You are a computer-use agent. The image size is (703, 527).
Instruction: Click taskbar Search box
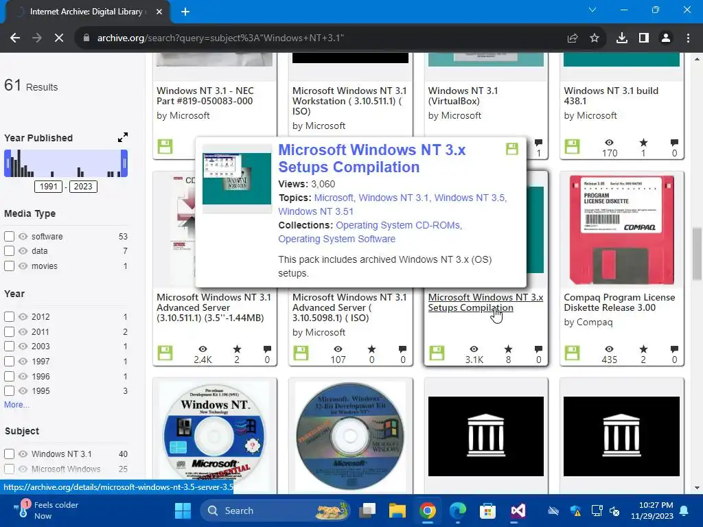tap(275, 511)
